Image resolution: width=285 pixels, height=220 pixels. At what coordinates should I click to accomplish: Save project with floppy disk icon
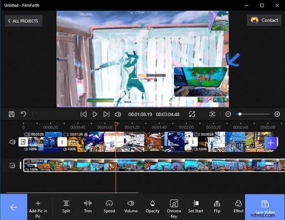11,114
